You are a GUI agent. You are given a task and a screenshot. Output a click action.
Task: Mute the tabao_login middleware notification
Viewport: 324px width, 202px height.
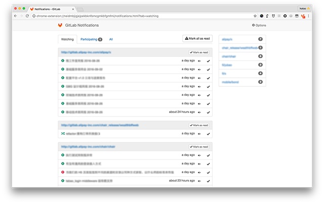199,181
